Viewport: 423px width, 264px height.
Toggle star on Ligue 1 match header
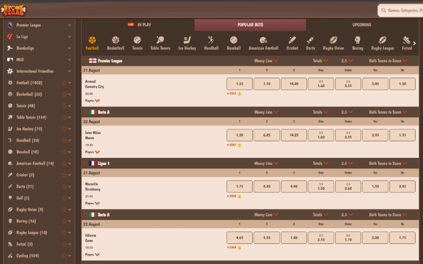tap(86, 163)
